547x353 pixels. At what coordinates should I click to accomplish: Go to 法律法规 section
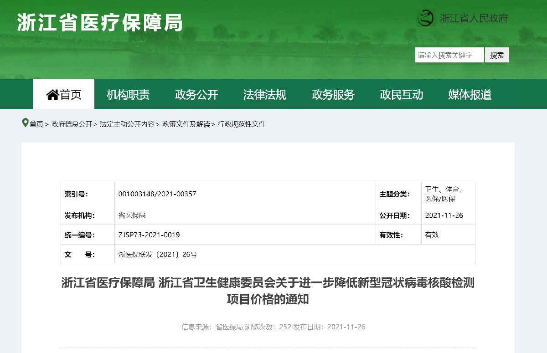coord(265,95)
